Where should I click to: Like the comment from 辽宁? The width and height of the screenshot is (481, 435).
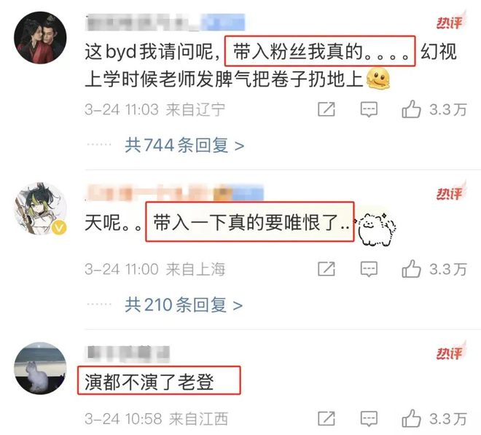click(x=411, y=109)
